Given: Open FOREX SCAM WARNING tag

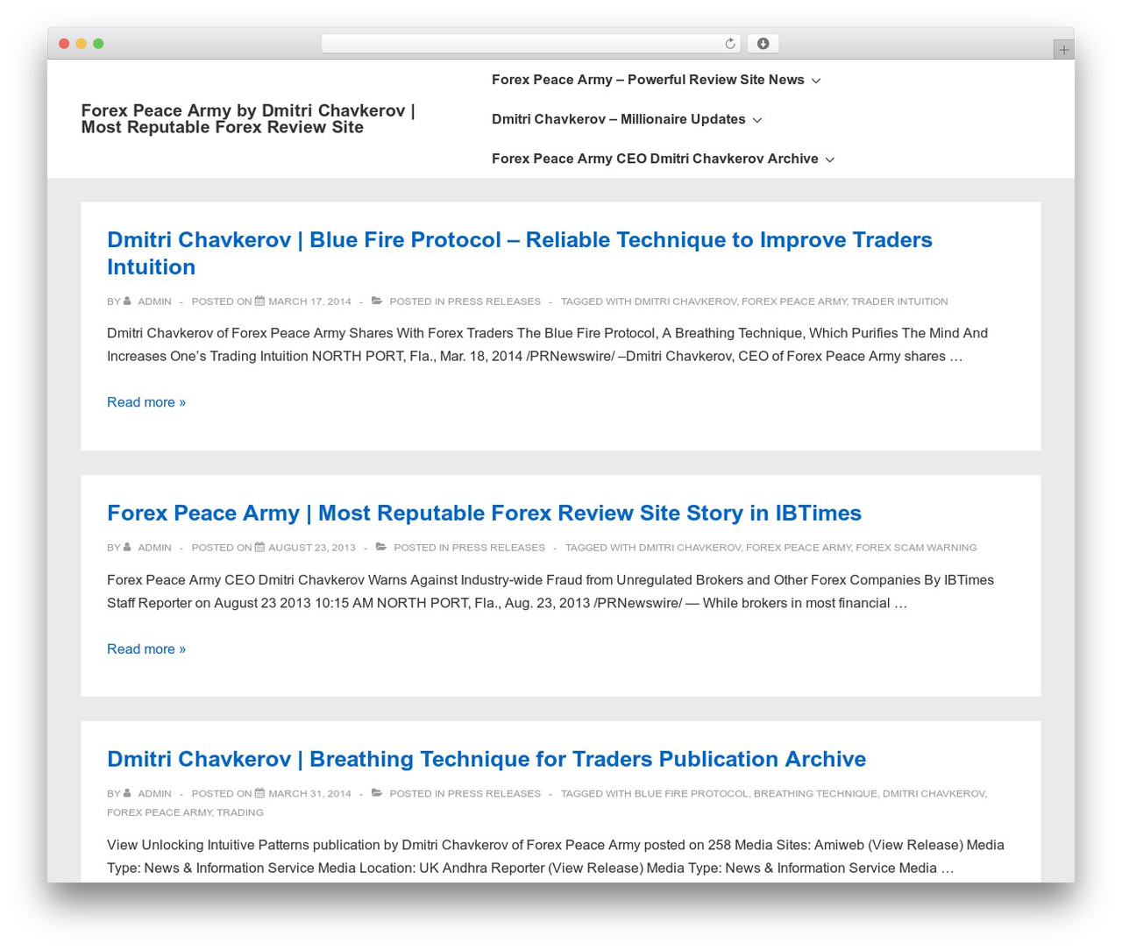Looking at the screenshot, I should coord(916,548).
